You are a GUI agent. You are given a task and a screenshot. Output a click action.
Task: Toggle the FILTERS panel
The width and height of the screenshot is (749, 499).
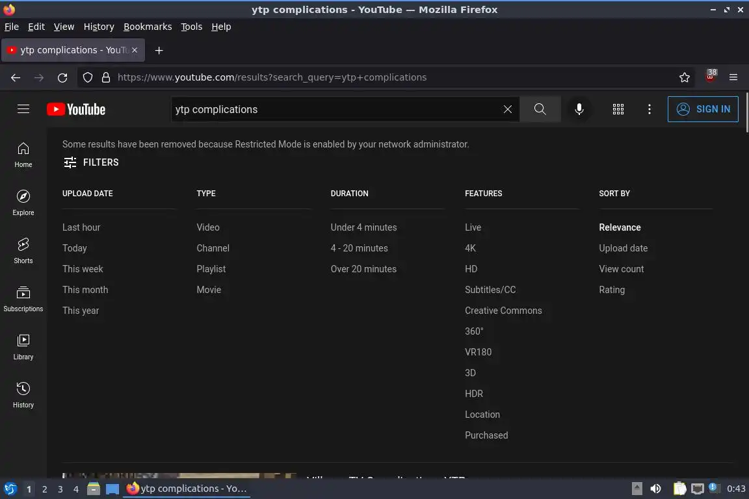(x=91, y=162)
